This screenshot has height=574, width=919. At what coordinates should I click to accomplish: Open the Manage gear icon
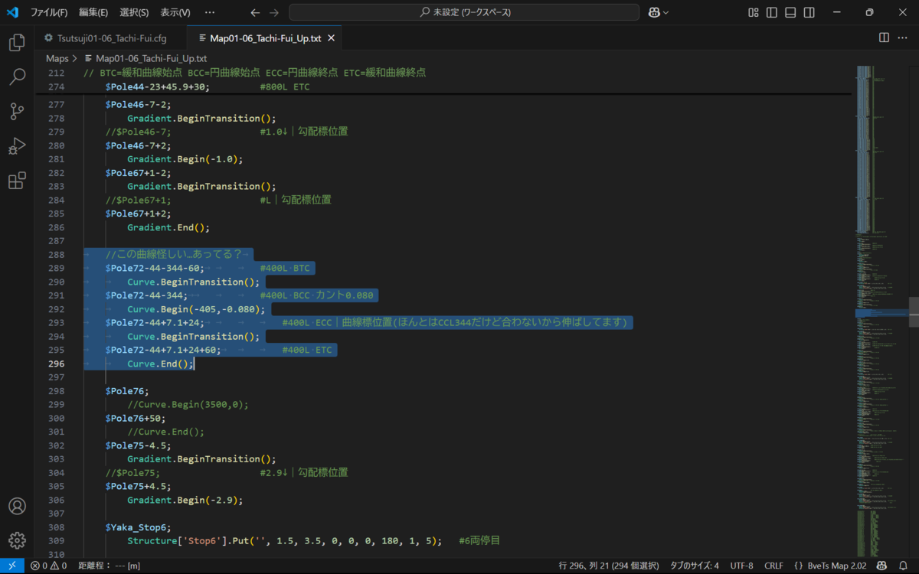tap(17, 540)
